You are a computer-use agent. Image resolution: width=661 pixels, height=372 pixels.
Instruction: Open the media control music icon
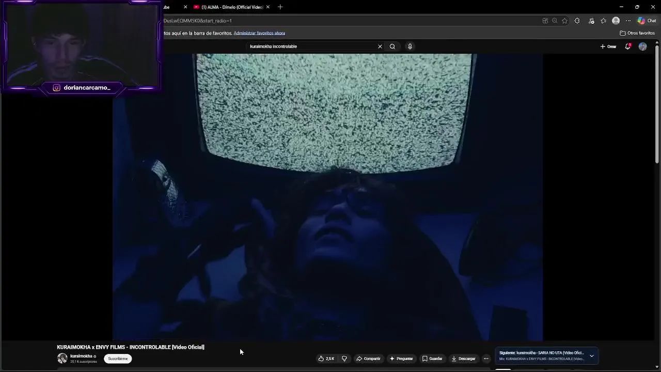coord(591,21)
